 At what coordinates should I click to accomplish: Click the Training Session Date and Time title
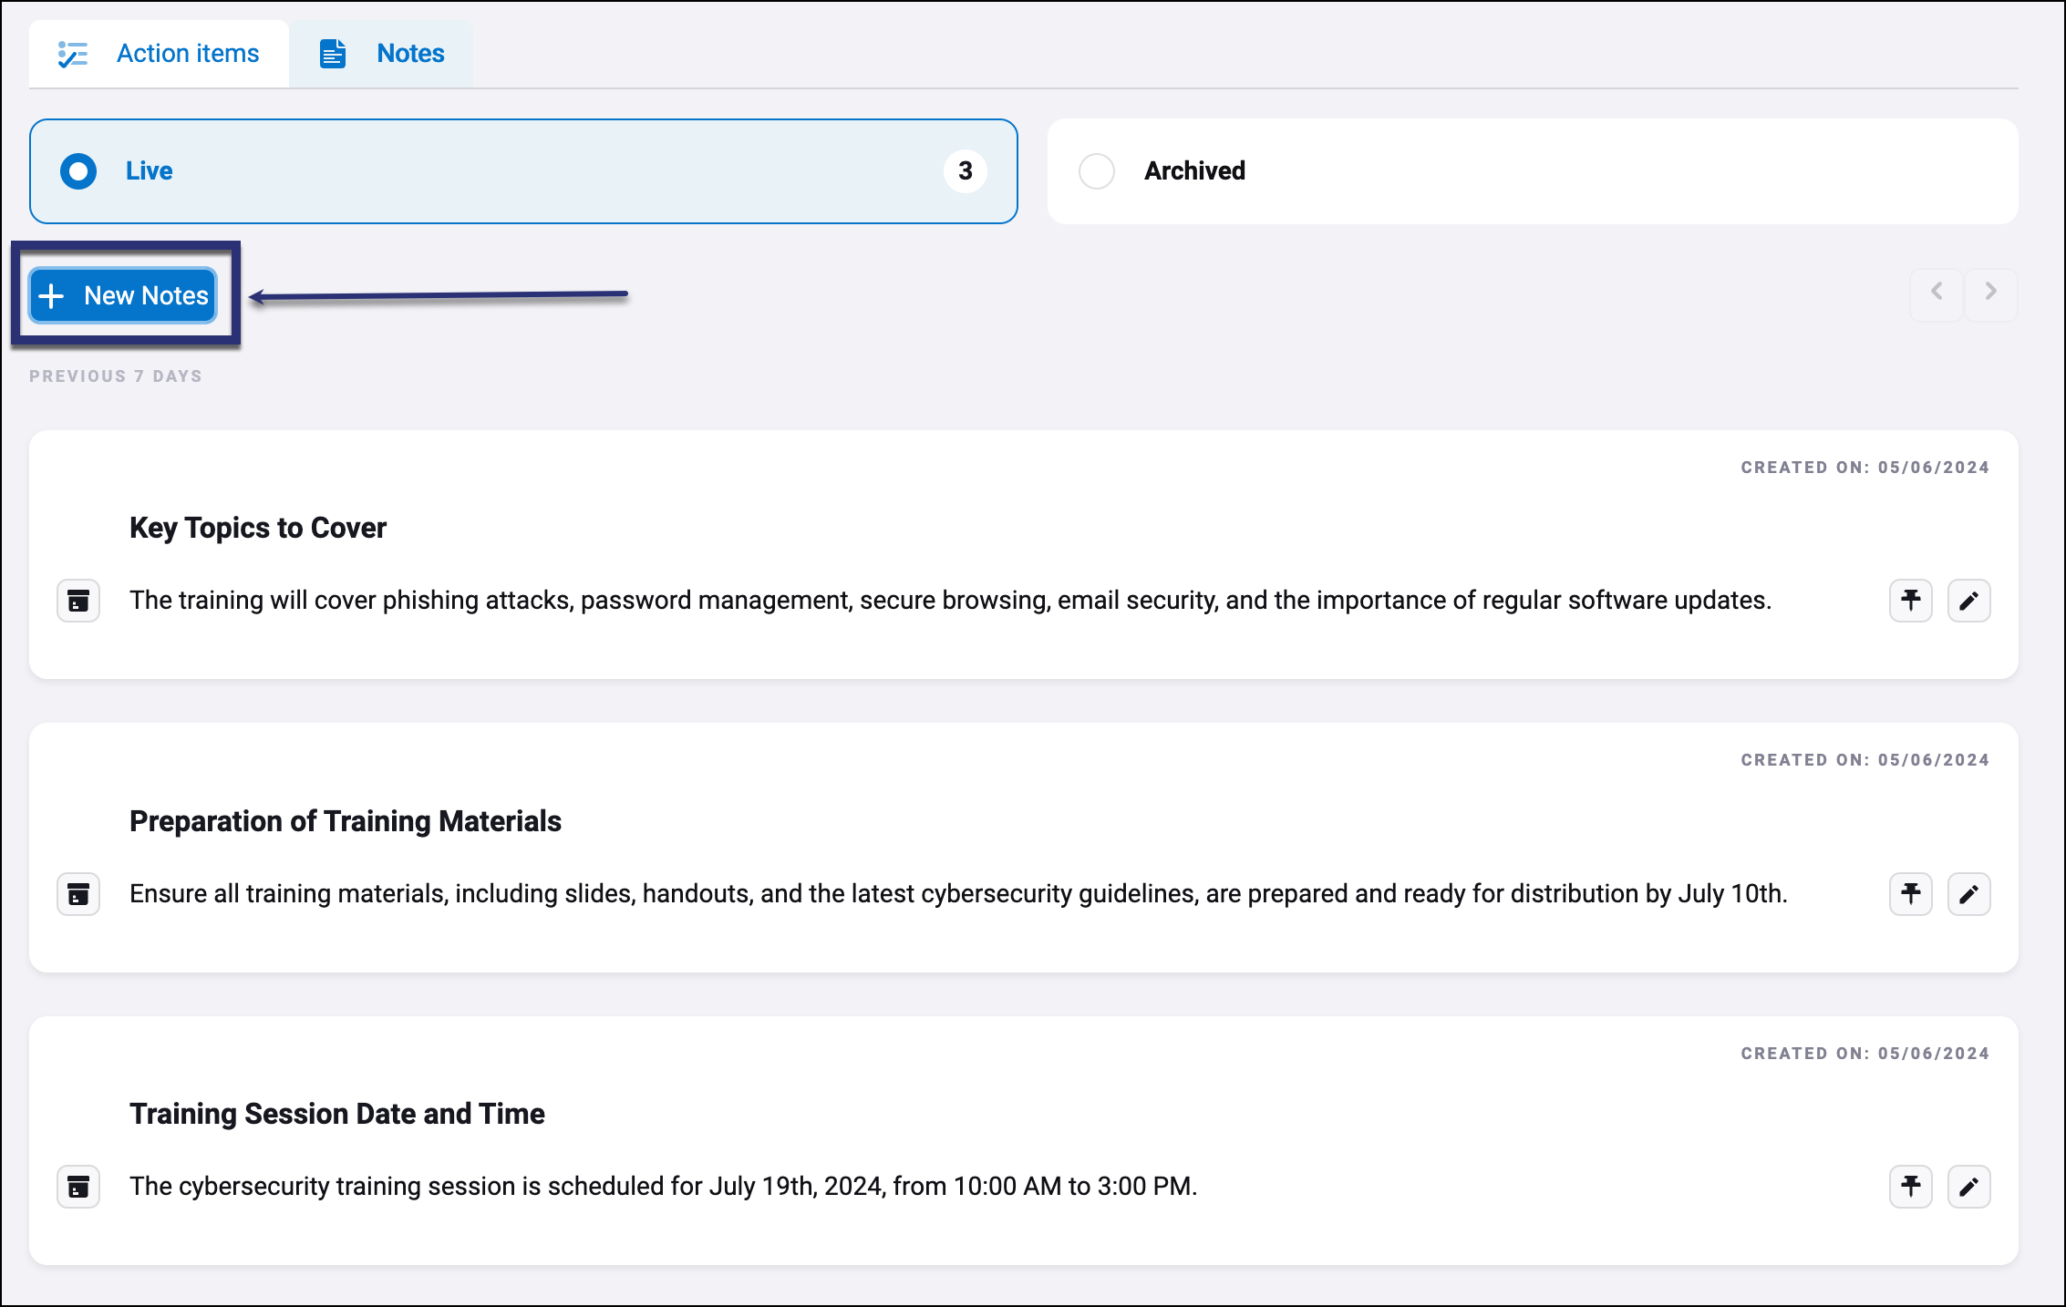(337, 1114)
